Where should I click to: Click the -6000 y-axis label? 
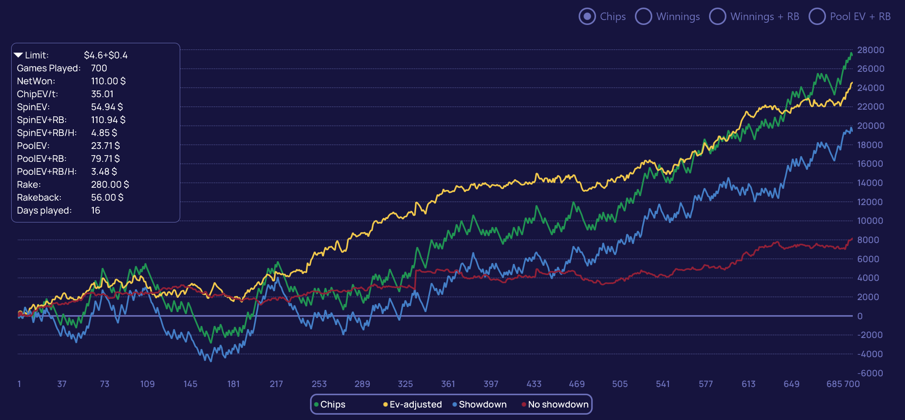870,373
